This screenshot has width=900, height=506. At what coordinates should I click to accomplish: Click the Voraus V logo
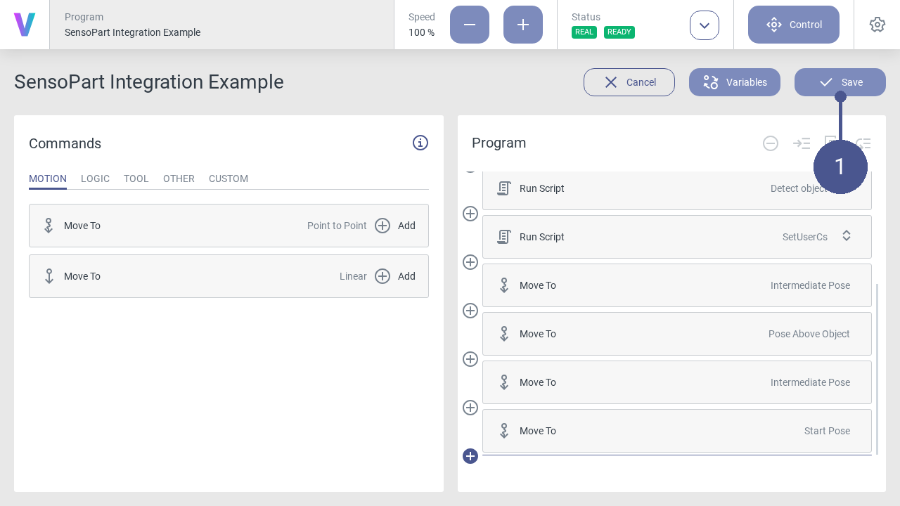(x=25, y=25)
